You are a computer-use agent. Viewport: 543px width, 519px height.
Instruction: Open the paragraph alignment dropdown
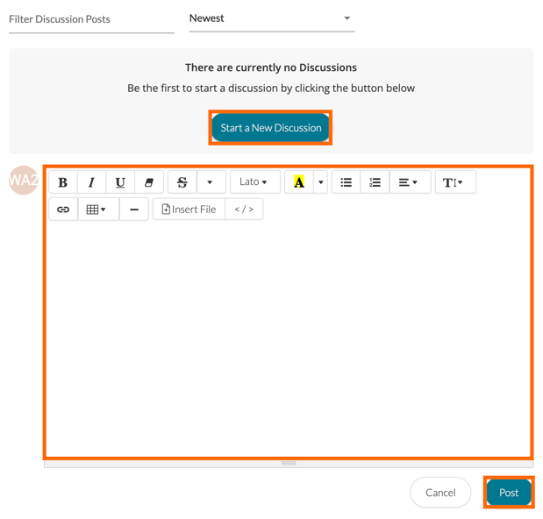click(x=408, y=182)
